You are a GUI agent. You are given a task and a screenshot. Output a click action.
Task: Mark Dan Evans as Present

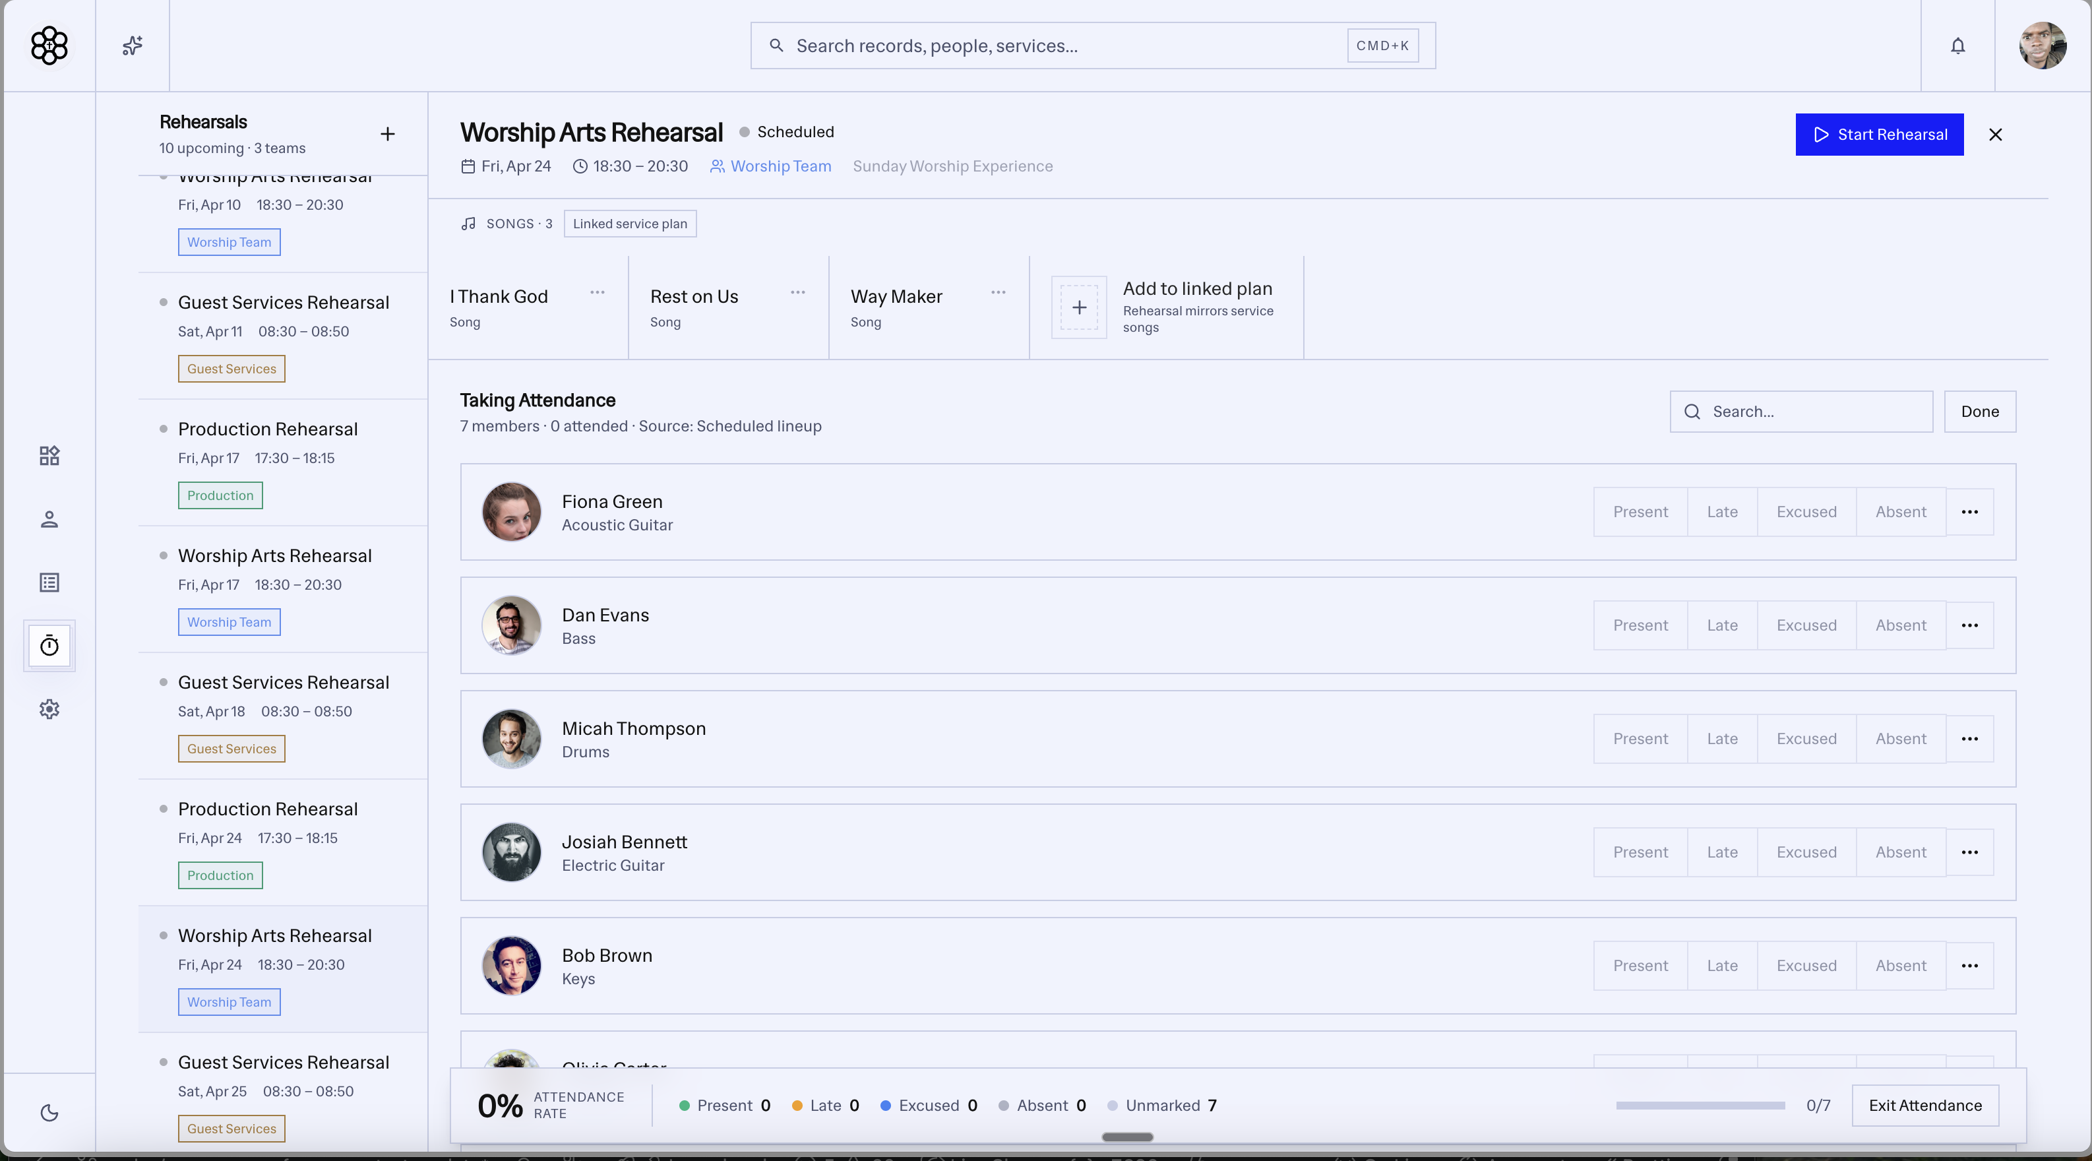(x=1640, y=625)
